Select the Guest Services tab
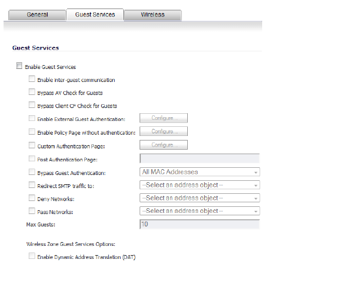Viewport: 360px width, 298px height. [95, 15]
